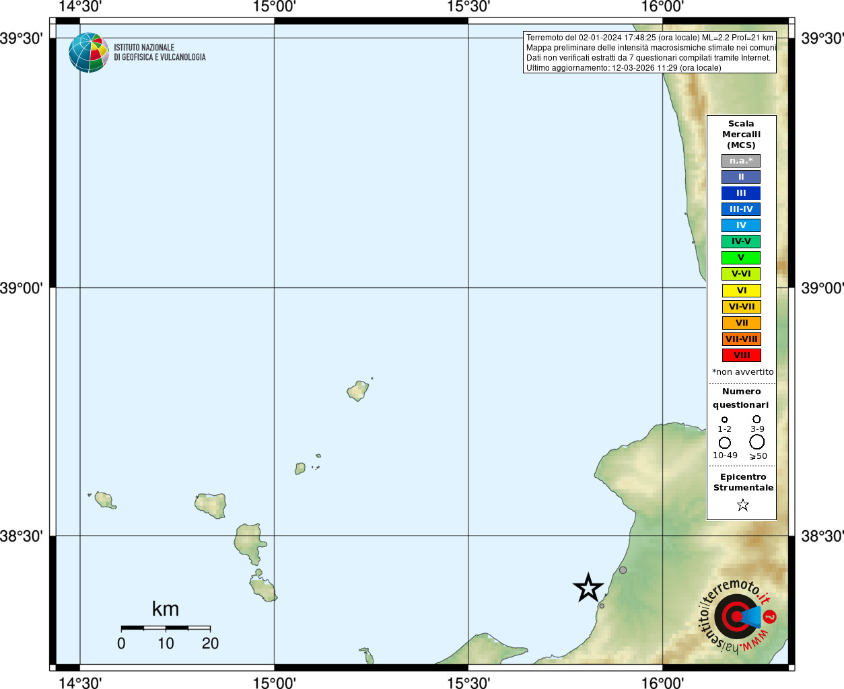
Task: Click the 'Terremoto del 02-01-2024' info line
Action: click(649, 38)
